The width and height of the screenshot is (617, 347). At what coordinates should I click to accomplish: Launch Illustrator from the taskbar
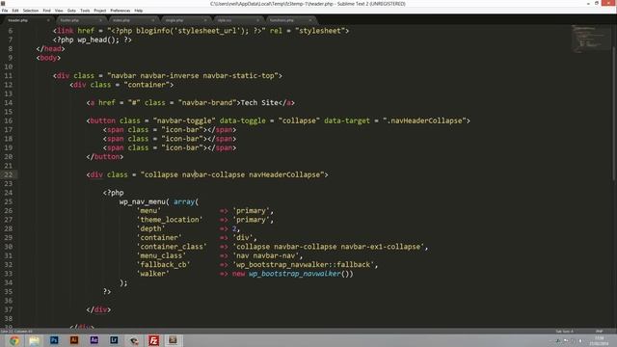(x=74, y=340)
